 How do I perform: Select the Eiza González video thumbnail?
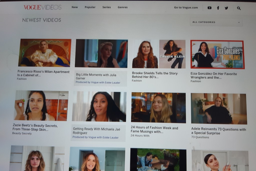[217, 54]
